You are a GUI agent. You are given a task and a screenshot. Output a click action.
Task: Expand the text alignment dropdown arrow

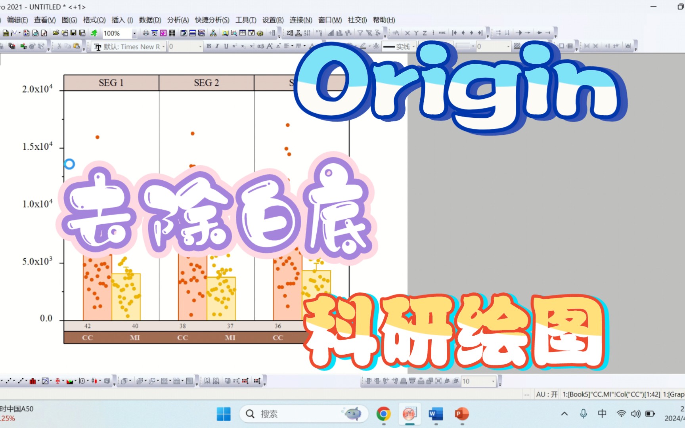tap(292, 46)
